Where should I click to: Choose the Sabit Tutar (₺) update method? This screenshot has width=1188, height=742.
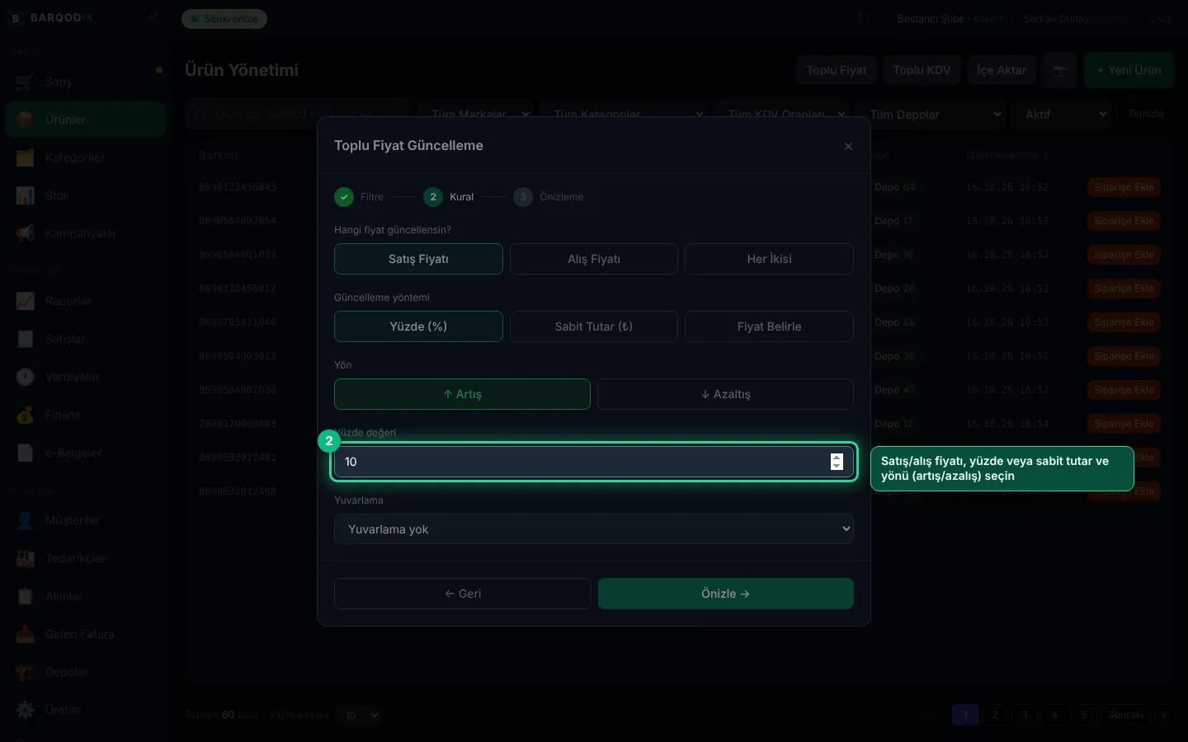tap(594, 326)
